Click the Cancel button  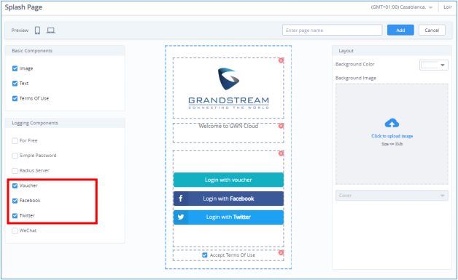click(432, 30)
